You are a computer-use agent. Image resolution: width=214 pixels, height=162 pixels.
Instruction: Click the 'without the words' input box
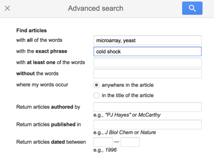[x=147, y=74]
